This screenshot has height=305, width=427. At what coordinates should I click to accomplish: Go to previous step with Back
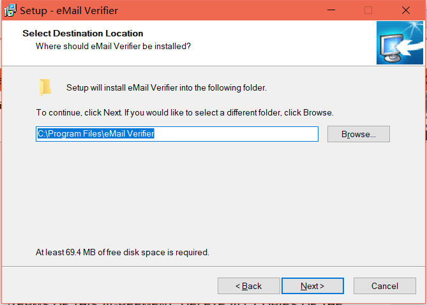click(x=249, y=286)
